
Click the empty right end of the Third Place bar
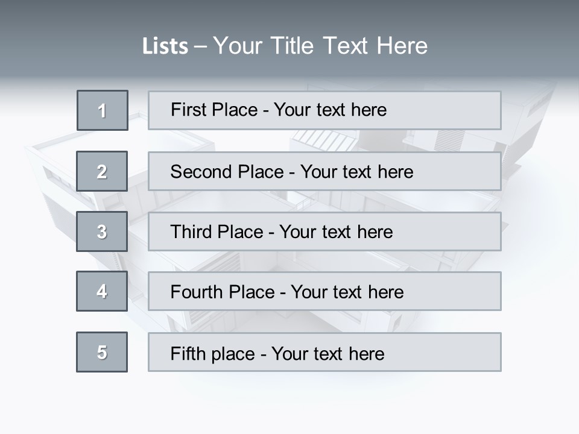(x=458, y=231)
